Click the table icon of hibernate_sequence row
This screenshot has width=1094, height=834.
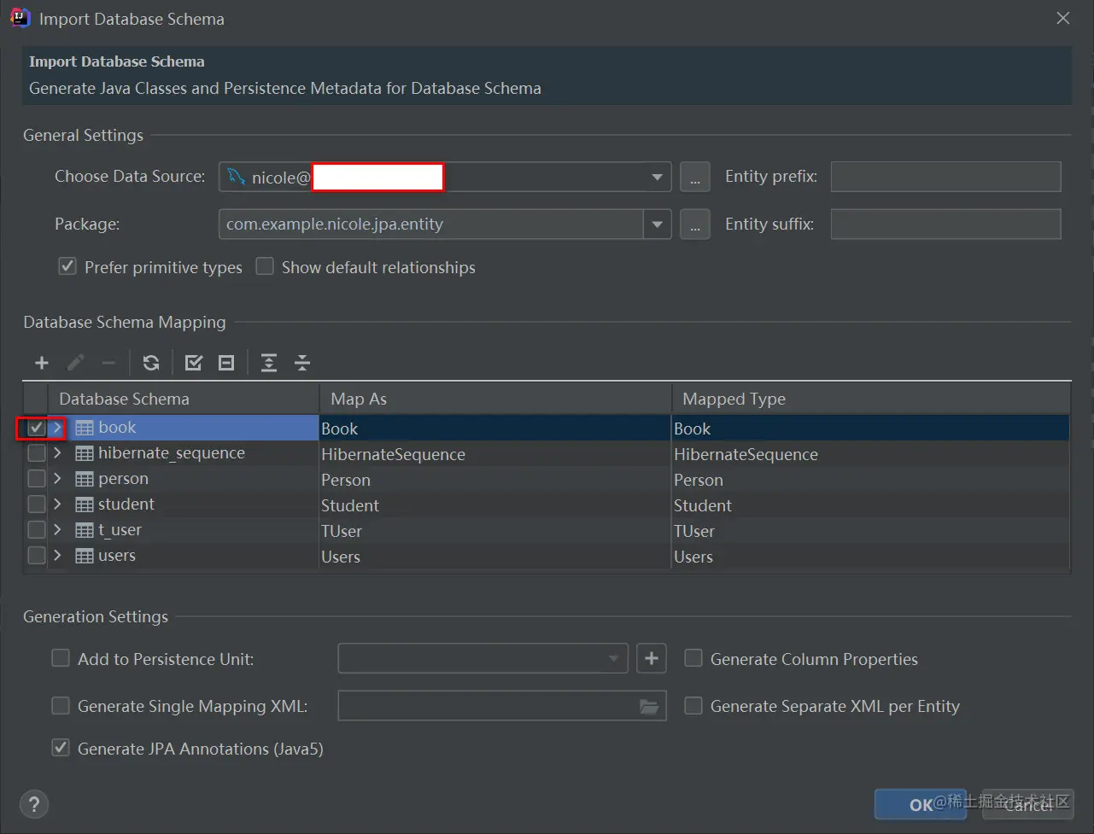(x=85, y=453)
